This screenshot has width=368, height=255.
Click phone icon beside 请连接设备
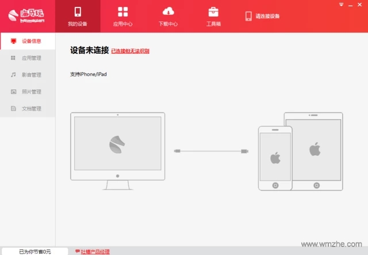click(248, 16)
